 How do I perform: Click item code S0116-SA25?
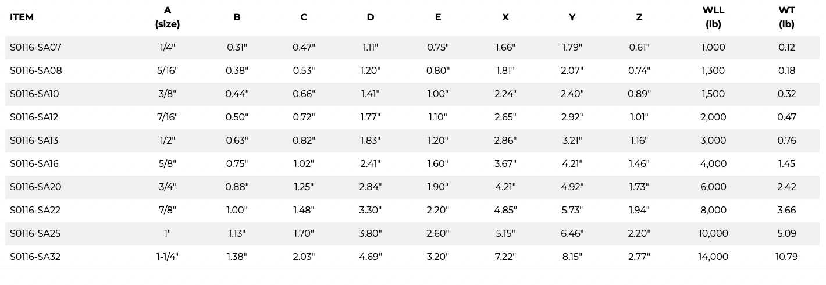35,233
